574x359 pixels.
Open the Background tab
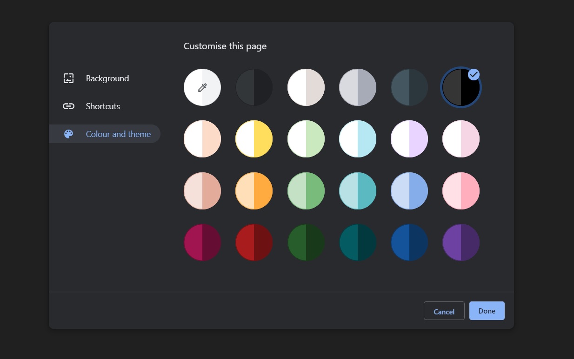click(107, 78)
